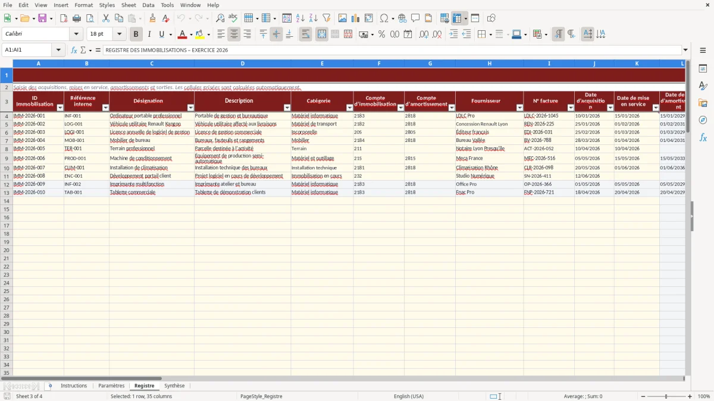
Task: Toggle Print Preview icon
Action: pyautogui.click(x=89, y=18)
